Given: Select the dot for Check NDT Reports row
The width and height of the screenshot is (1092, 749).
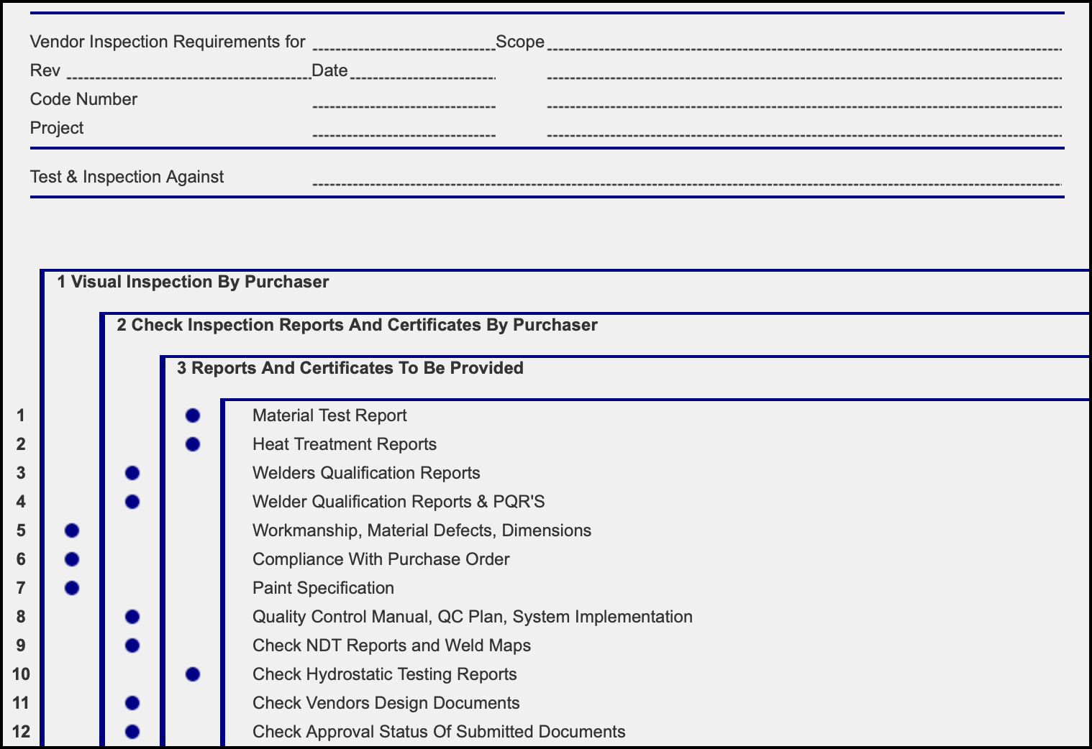Looking at the screenshot, I should tap(132, 645).
